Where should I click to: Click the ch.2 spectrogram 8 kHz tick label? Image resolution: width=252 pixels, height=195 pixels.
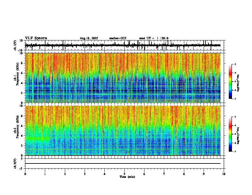22,116
